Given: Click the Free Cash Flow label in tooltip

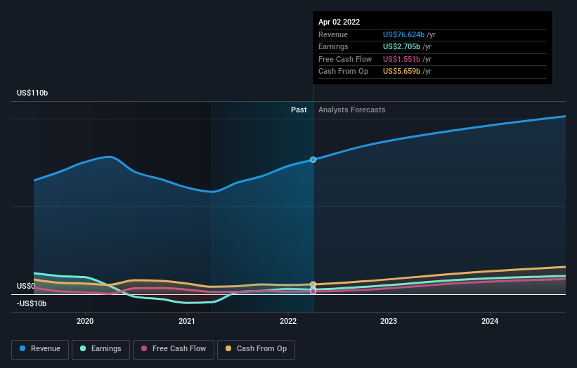Looking at the screenshot, I should tap(345, 59).
